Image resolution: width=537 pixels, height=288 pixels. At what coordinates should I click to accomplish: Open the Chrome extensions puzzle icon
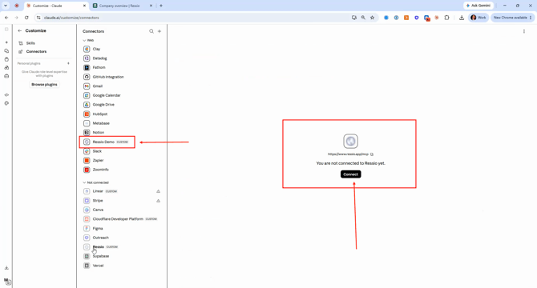click(x=446, y=18)
